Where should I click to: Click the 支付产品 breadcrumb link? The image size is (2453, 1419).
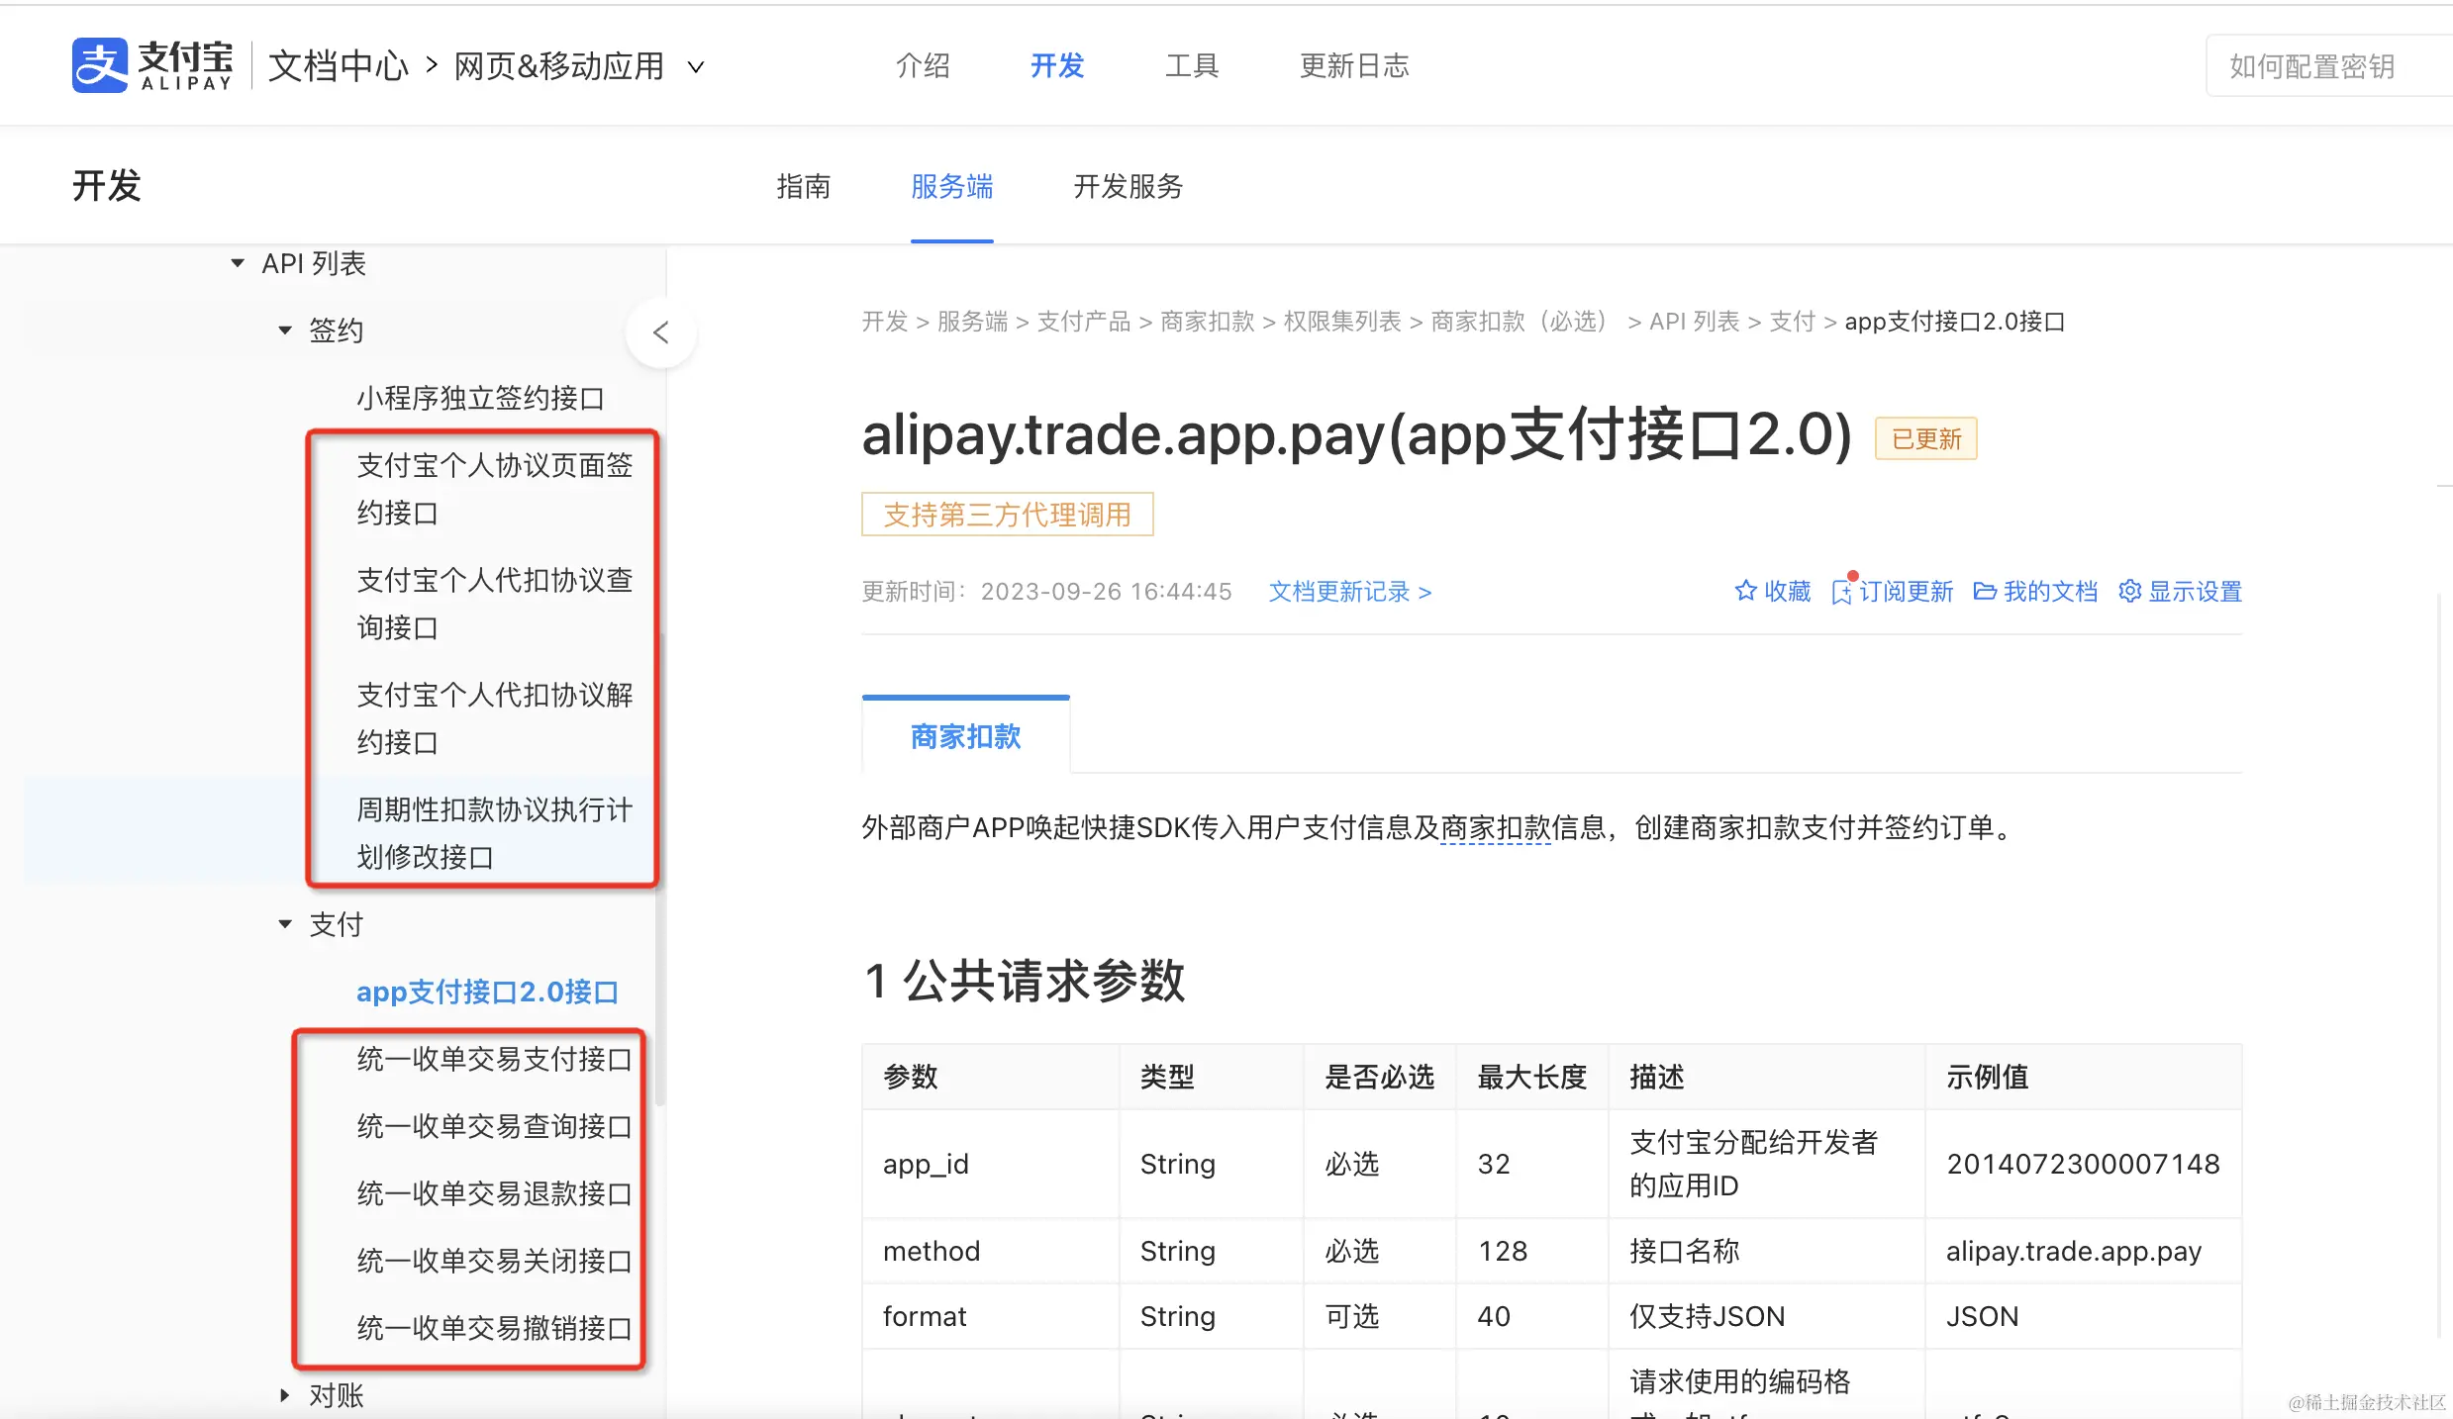1084,322
